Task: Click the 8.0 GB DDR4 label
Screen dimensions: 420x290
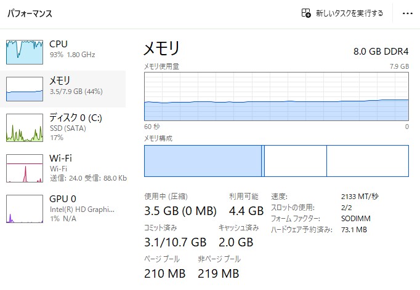Action: (381, 52)
